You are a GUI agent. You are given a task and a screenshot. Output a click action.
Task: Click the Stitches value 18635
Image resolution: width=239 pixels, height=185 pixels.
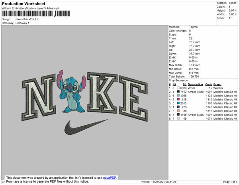233,3
